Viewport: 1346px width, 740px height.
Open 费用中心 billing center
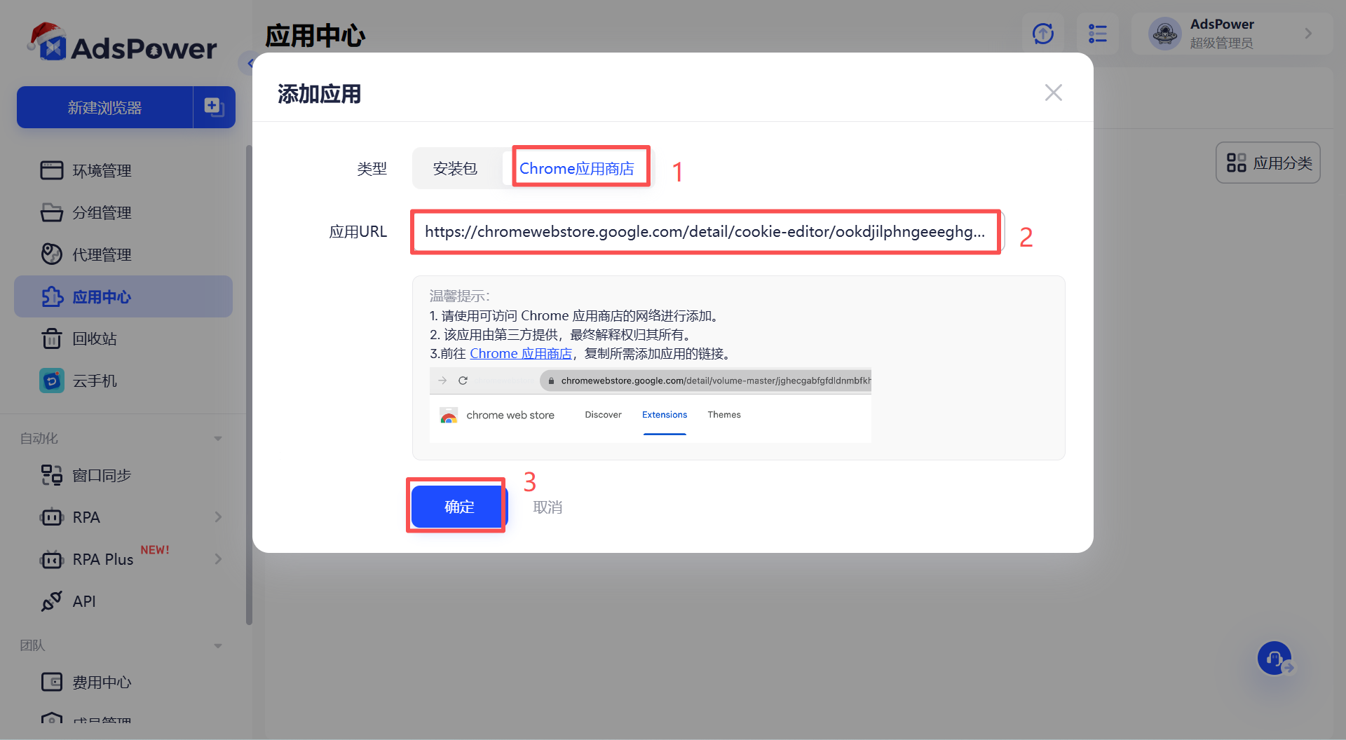102,681
